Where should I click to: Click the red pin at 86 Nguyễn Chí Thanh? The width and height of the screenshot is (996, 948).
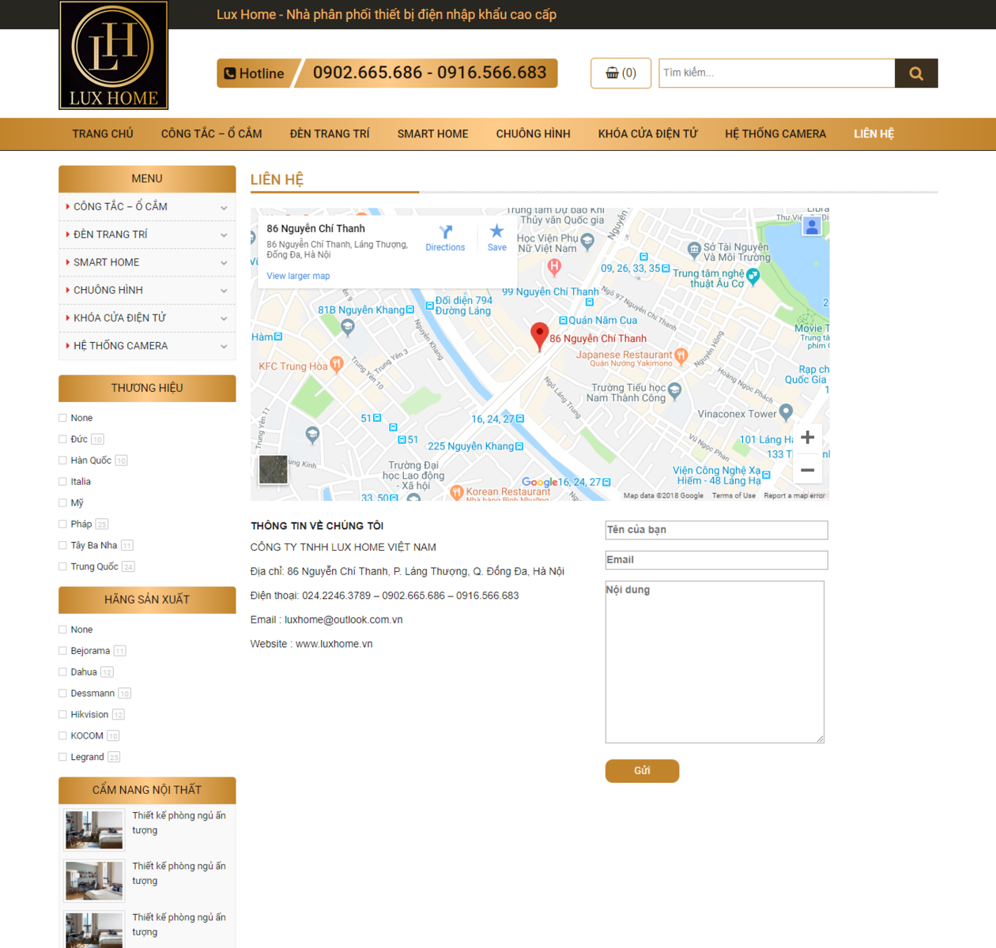coord(539,337)
